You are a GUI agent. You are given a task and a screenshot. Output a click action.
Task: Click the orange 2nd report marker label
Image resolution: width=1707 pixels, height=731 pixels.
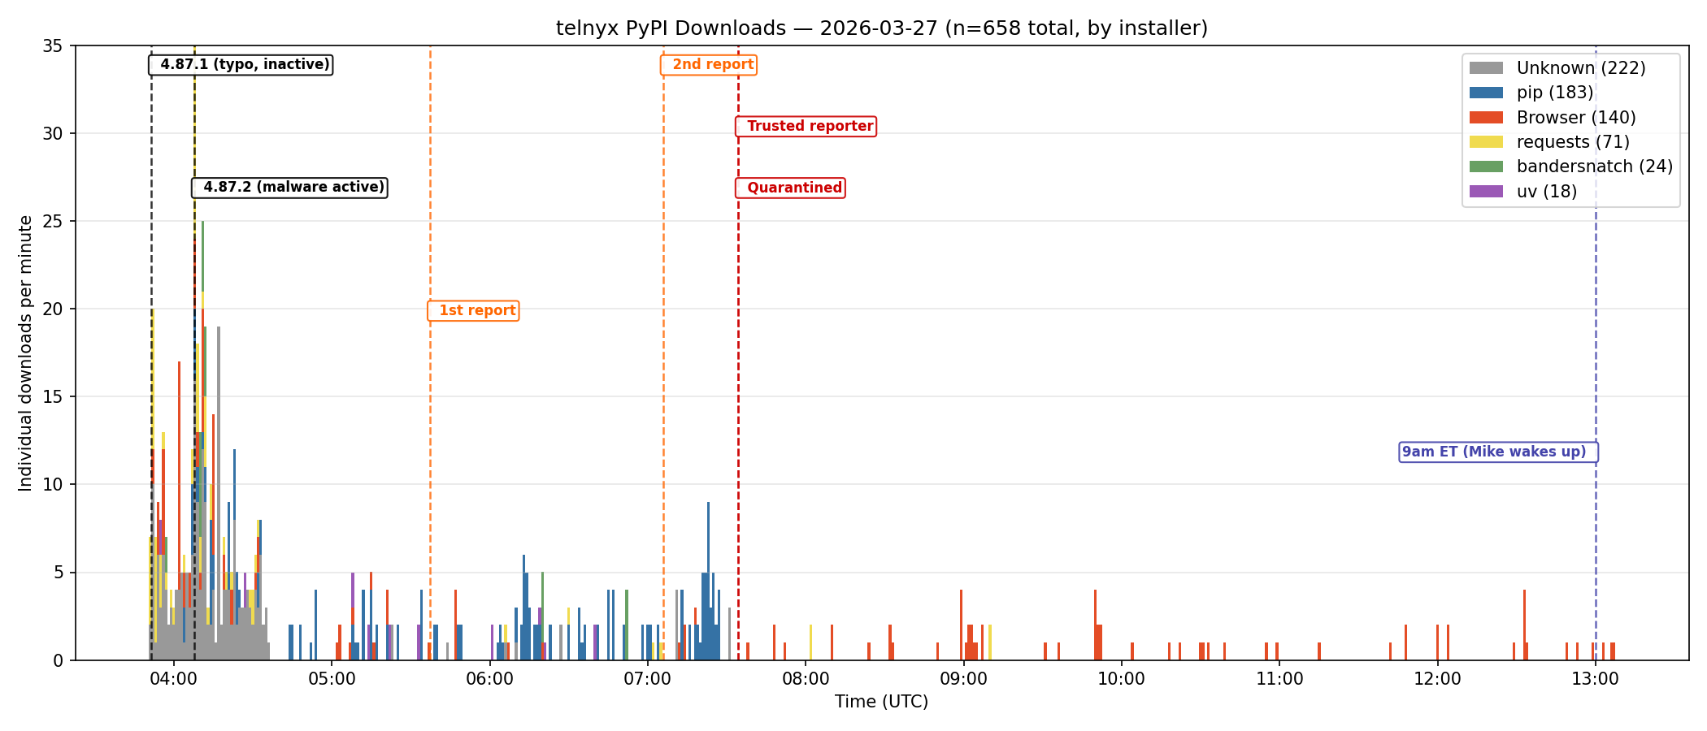pos(708,63)
